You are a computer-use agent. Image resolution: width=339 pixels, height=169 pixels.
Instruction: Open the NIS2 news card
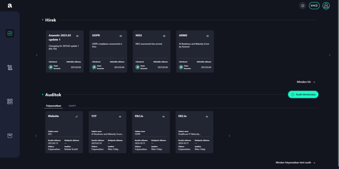(151, 51)
